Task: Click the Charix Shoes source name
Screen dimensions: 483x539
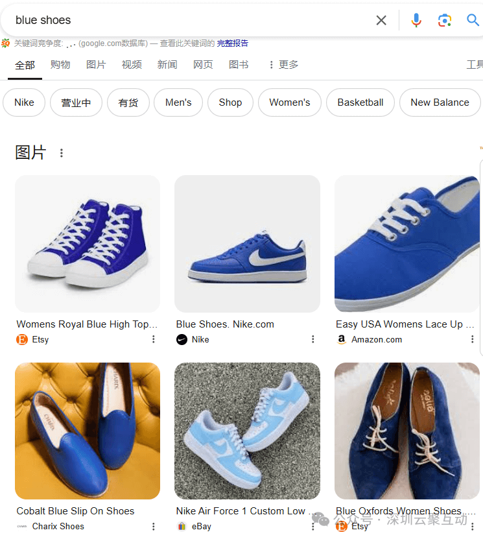Action: coord(58,526)
